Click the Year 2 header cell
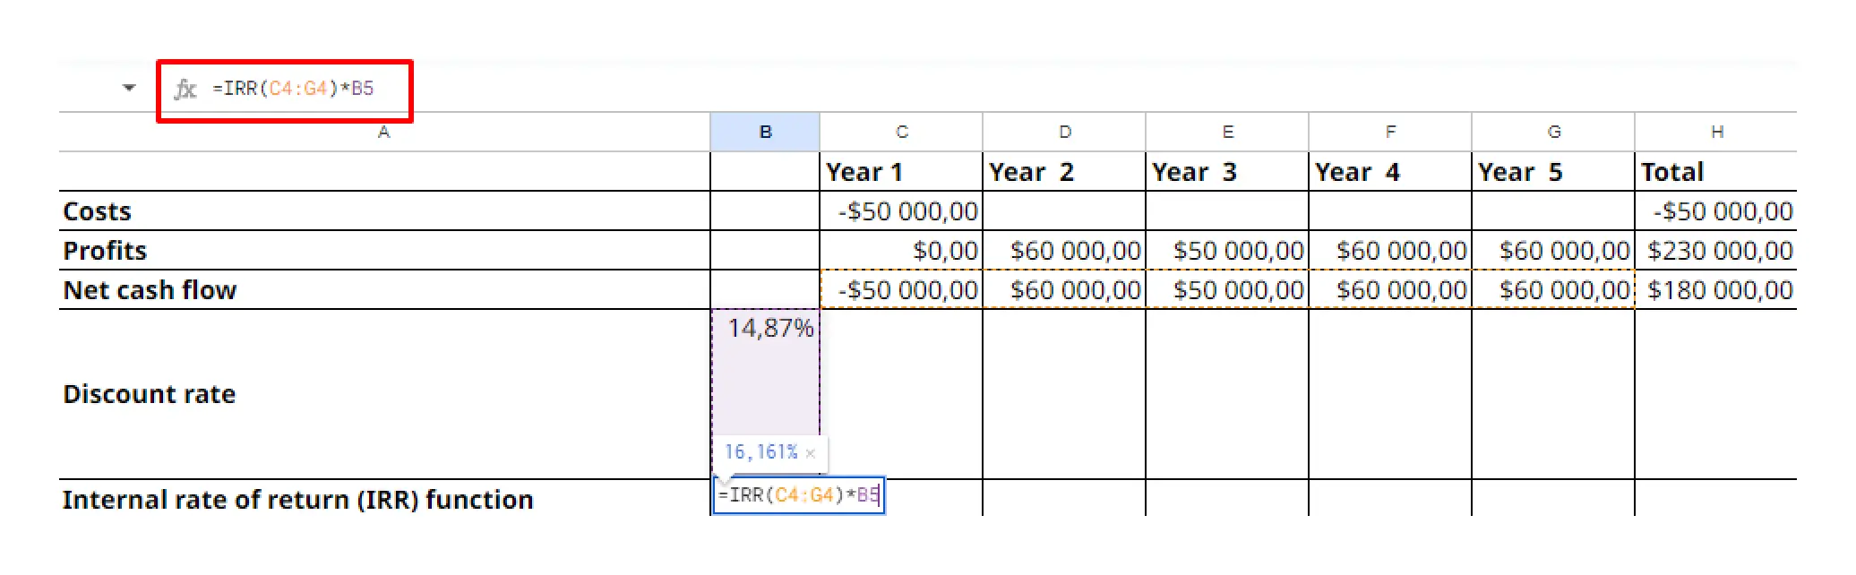This screenshot has height=575, width=1856. tap(1064, 171)
